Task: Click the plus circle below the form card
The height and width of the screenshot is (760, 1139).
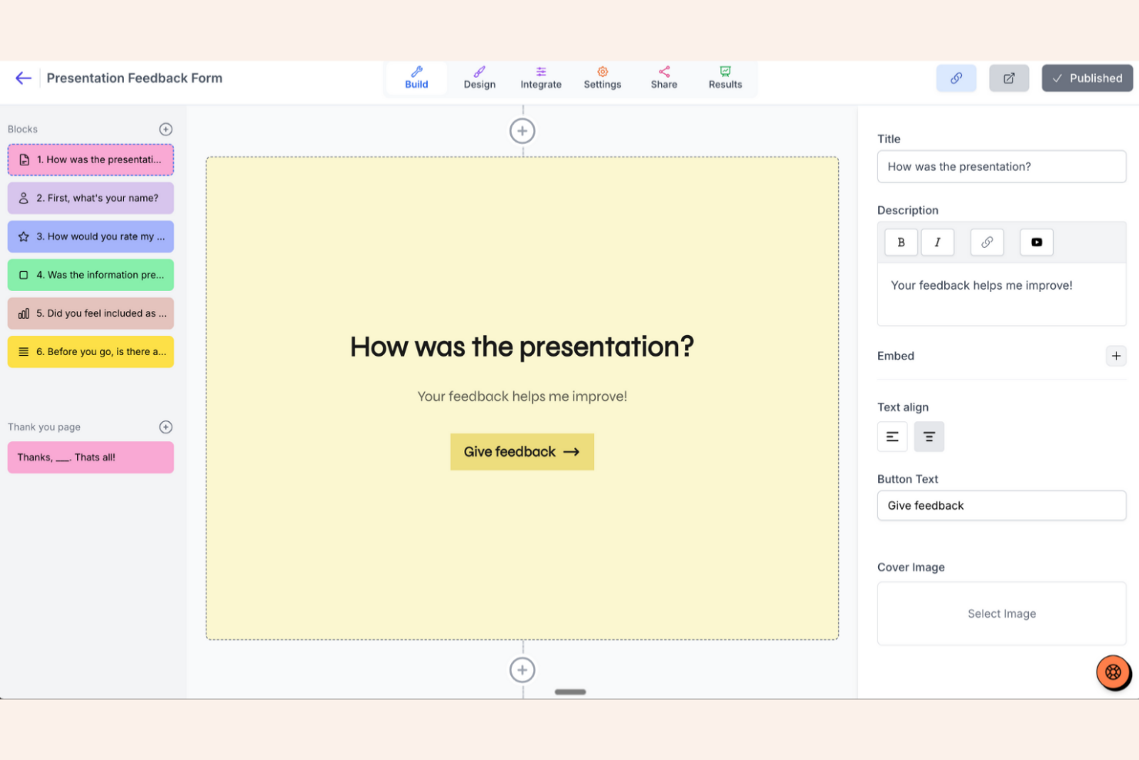Action: 522,669
